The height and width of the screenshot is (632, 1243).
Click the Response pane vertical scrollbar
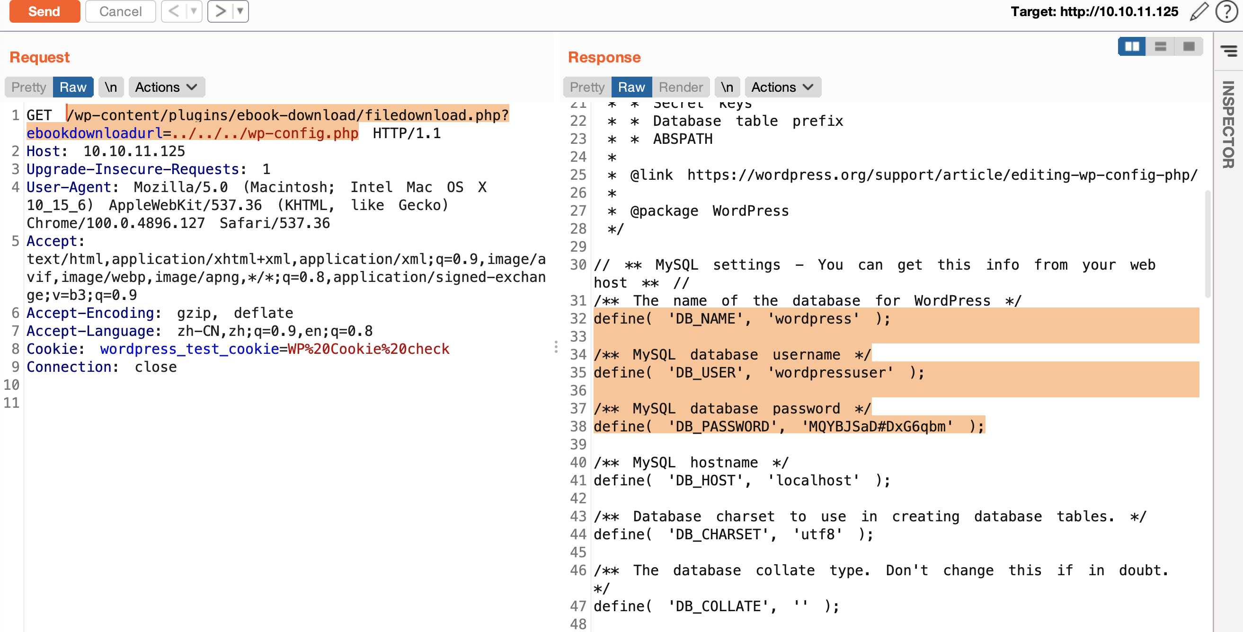[1207, 244]
